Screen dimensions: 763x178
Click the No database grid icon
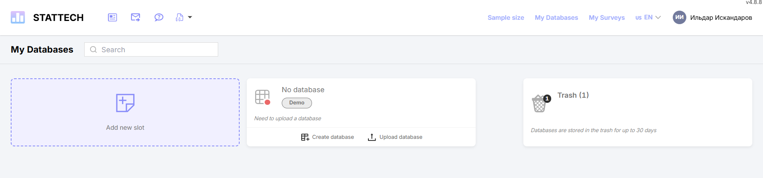pos(262,97)
